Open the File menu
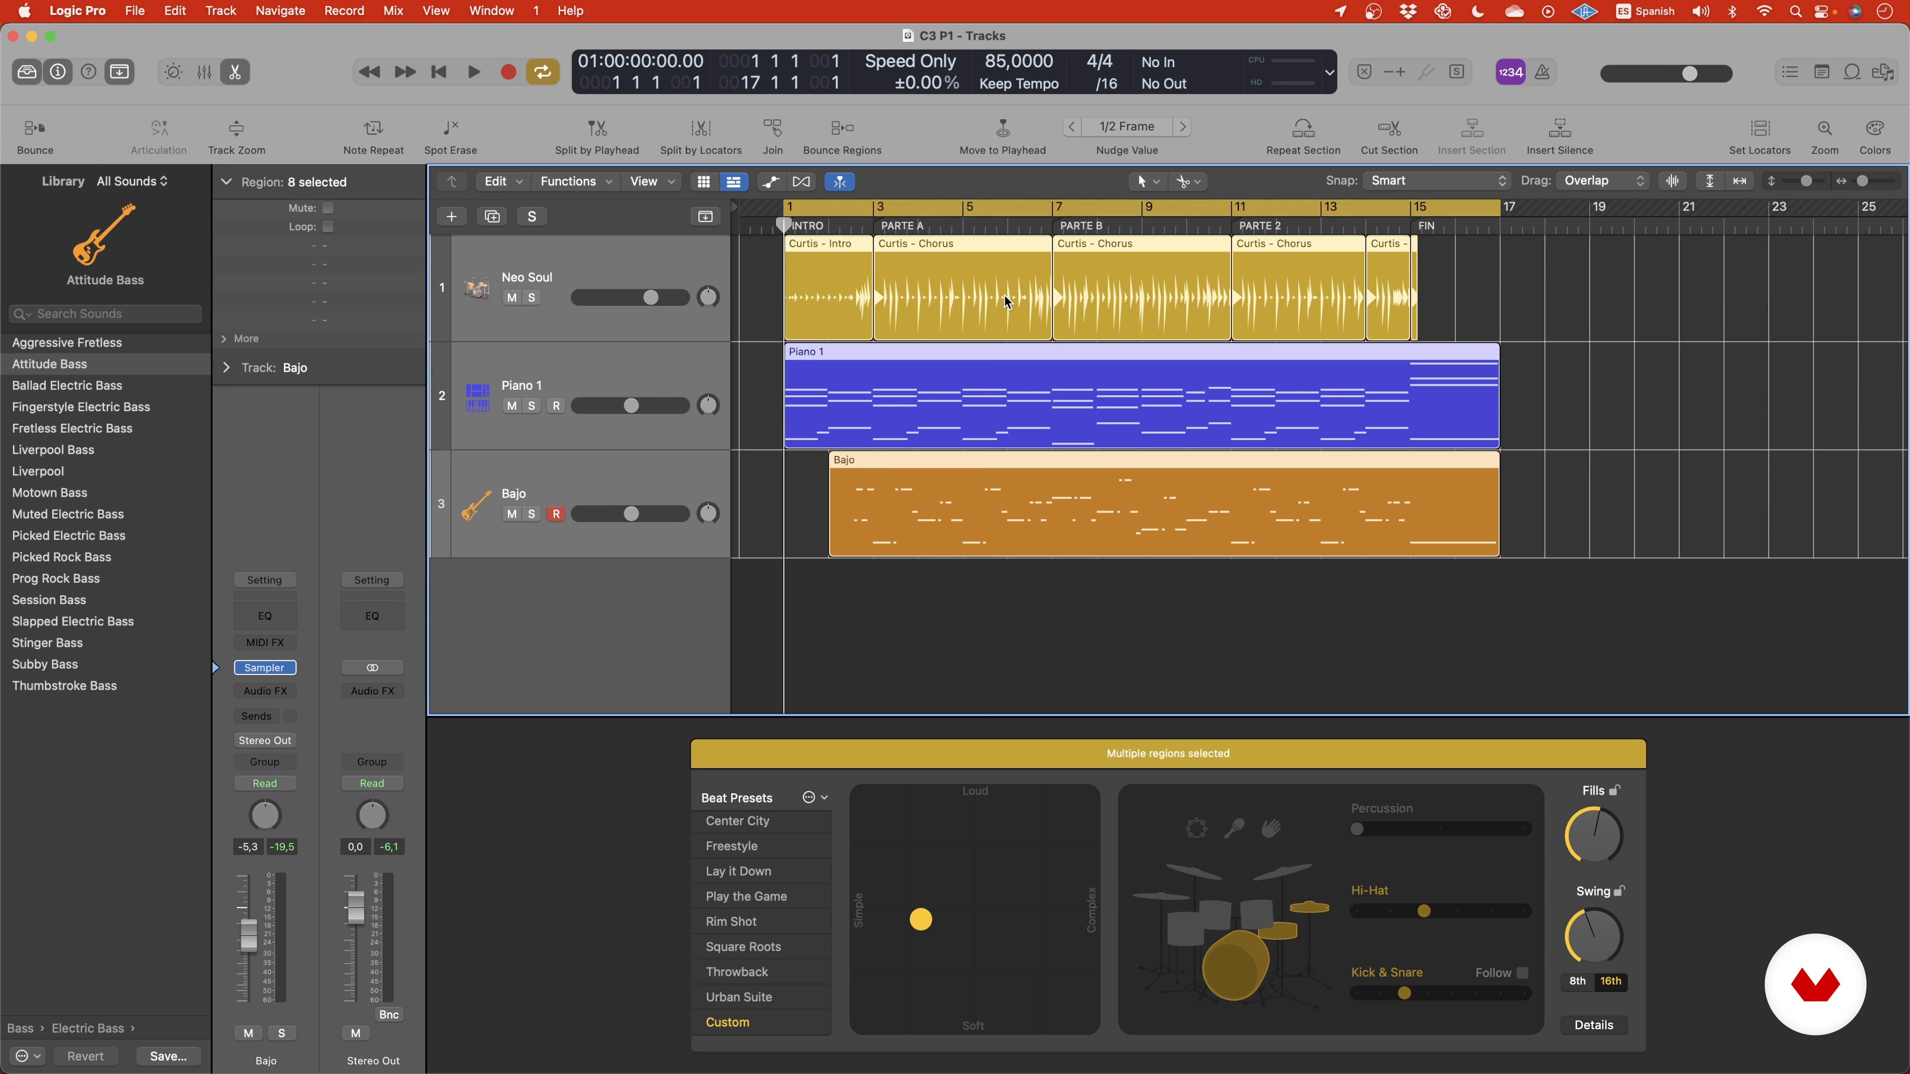Screen dimensions: 1910x1074 click(x=135, y=11)
